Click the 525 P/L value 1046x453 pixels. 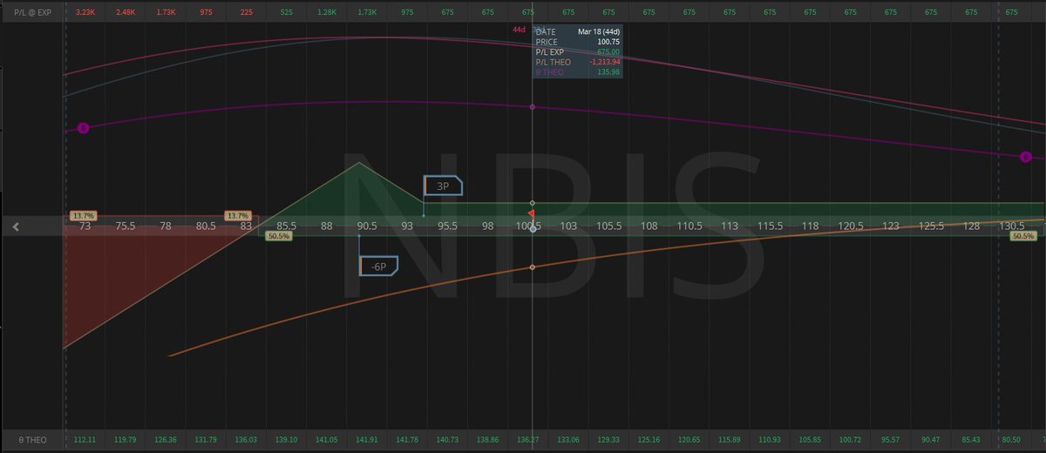click(287, 12)
